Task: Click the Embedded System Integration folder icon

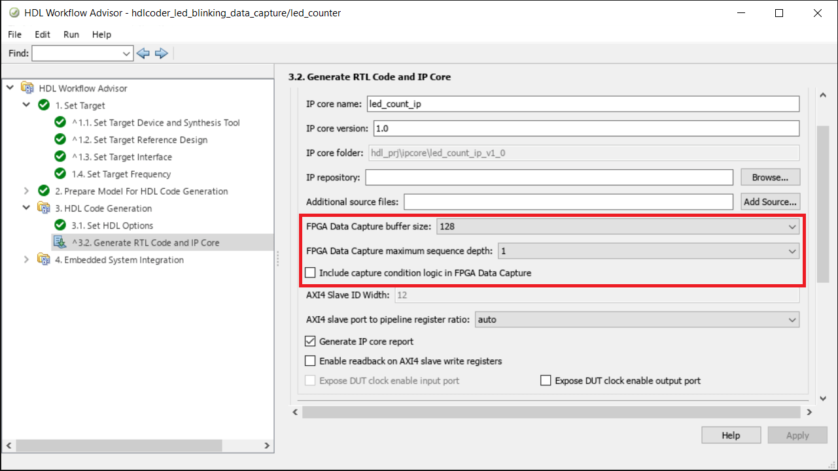Action: tap(44, 259)
